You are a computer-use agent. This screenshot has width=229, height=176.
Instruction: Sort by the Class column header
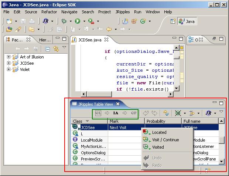(89, 121)
